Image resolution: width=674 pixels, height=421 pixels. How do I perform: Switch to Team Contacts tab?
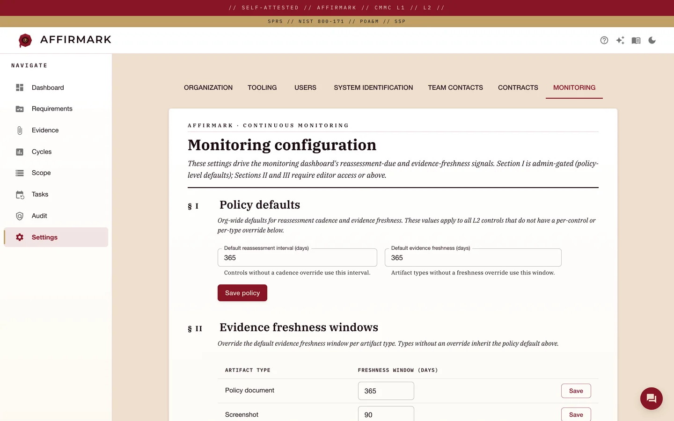tap(455, 87)
